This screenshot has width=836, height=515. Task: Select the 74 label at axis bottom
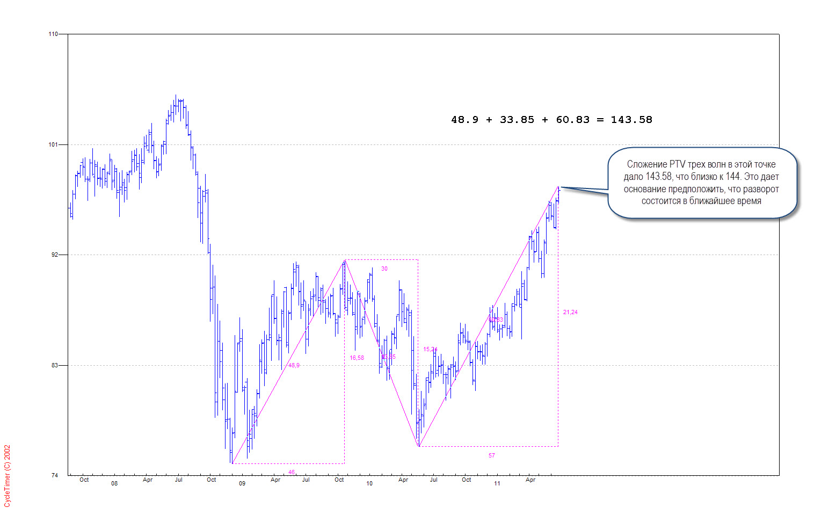55,476
